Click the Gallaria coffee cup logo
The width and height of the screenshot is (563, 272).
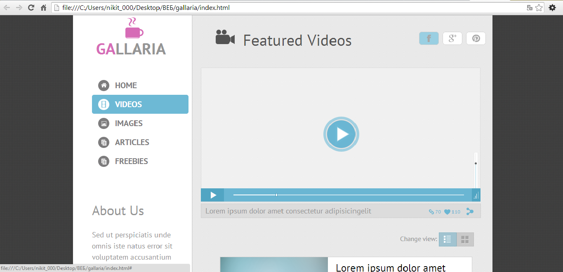[134, 28]
